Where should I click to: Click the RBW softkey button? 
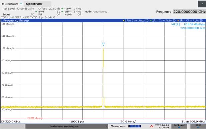[198, 126]
